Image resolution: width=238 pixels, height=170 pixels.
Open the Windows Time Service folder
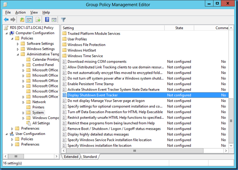[x=85, y=56]
